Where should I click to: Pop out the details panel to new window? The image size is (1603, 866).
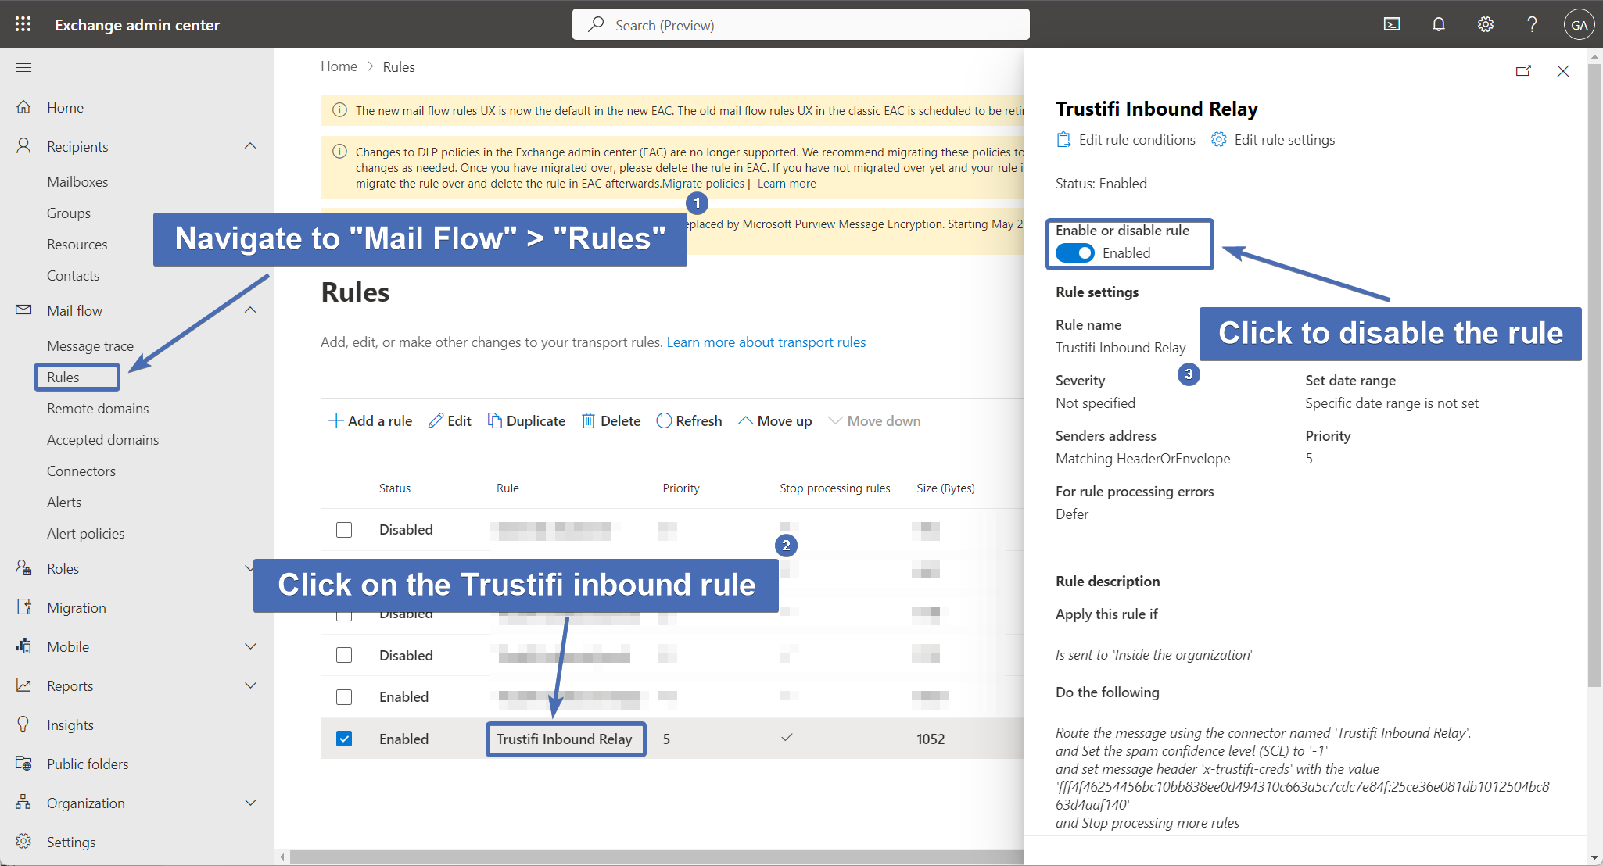click(1523, 71)
